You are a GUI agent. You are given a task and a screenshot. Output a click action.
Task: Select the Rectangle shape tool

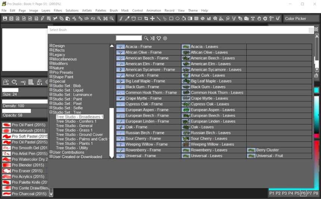coord(171,18)
